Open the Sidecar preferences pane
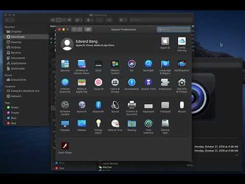This screenshot has height=184, width=245. [82, 125]
